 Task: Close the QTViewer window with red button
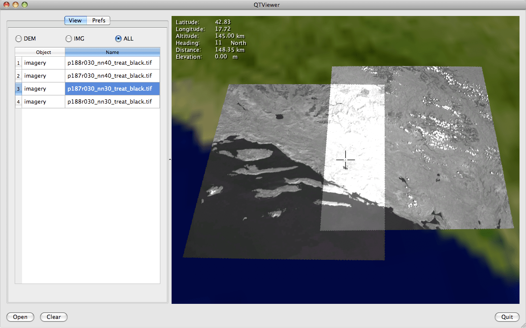click(6, 5)
